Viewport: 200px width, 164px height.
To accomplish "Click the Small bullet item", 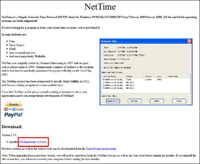I will point(12,49).
